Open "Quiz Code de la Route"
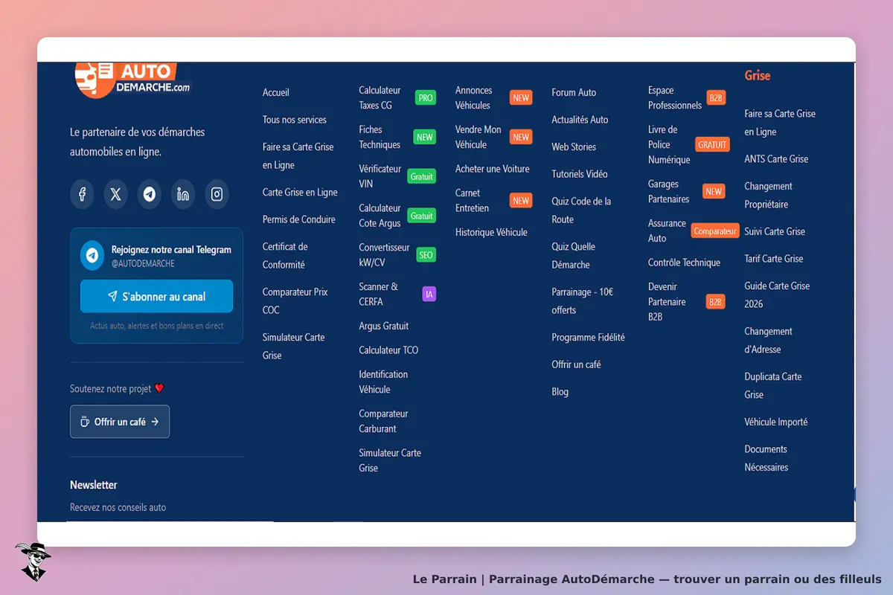This screenshot has height=595, width=893. pos(581,210)
